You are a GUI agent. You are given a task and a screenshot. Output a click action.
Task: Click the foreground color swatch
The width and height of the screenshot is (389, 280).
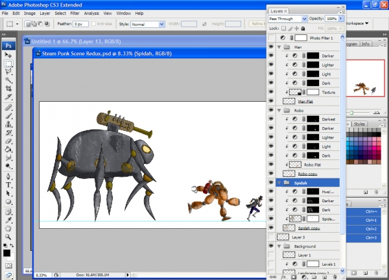(6, 253)
